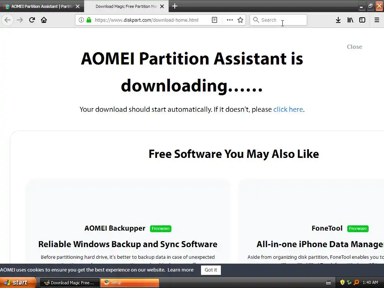This screenshot has width=384, height=288.
Task: Switch to Setup window on taskbar
Action: [x=130, y=283]
